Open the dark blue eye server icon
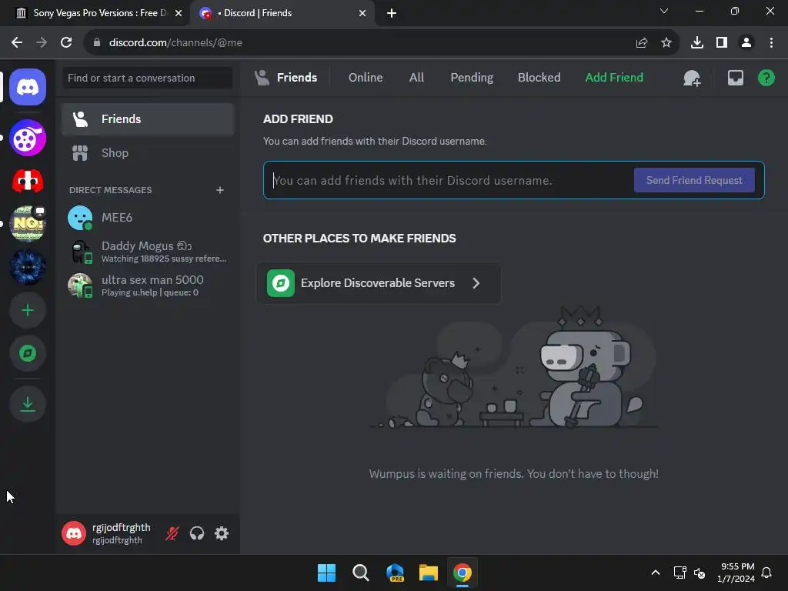 28,267
